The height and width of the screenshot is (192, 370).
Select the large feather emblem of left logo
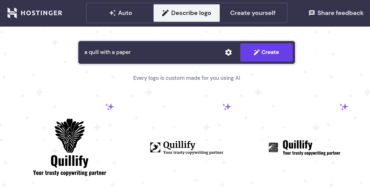click(70, 136)
